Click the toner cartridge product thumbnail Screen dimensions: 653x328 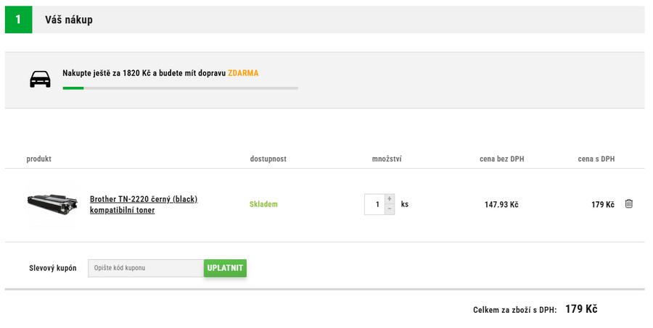click(52, 204)
